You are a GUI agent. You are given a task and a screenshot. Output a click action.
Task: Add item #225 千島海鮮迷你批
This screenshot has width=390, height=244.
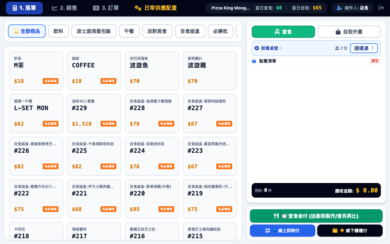point(94,156)
